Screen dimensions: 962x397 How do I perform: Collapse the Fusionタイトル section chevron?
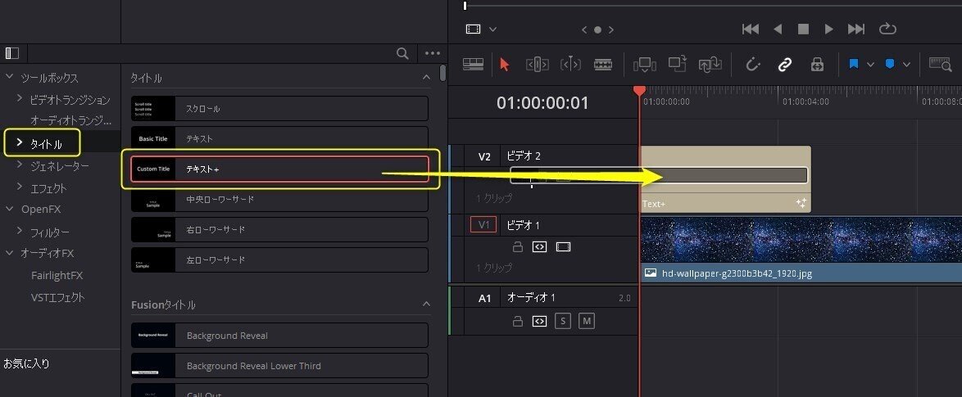click(x=426, y=304)
